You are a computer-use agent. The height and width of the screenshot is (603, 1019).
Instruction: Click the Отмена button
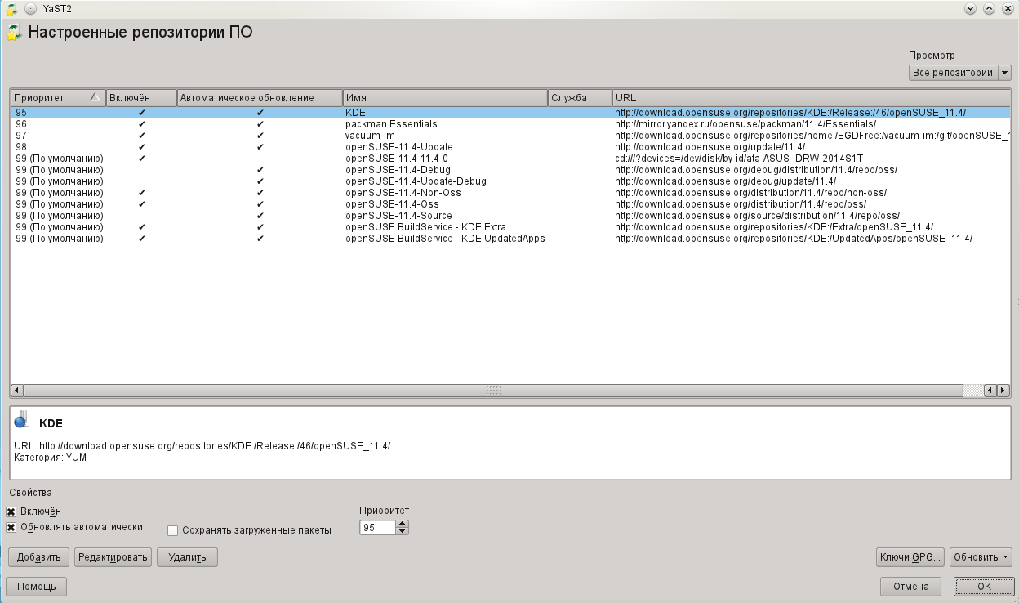tap(910, 586)
